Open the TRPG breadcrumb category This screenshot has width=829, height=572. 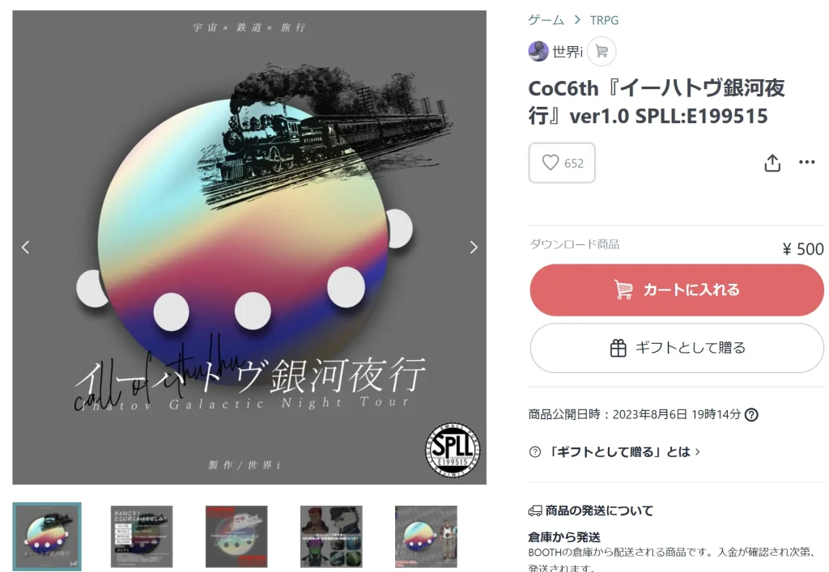click(604, 20)
